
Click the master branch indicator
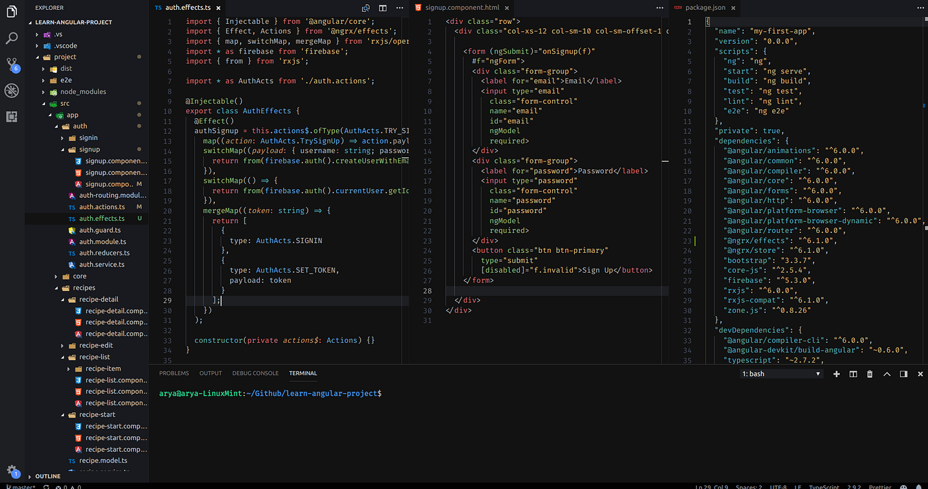[20, 486]
